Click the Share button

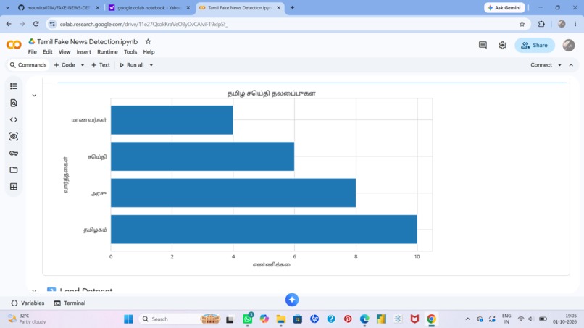[535, 45]
